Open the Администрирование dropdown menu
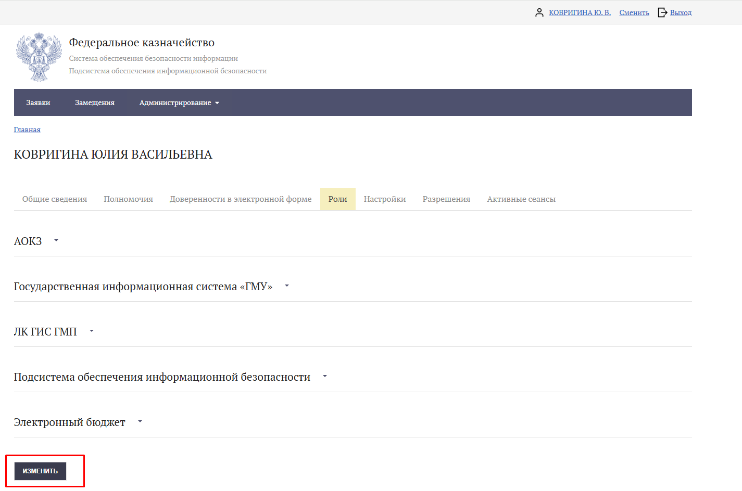The image size is (742, 491). click(179, 102)
